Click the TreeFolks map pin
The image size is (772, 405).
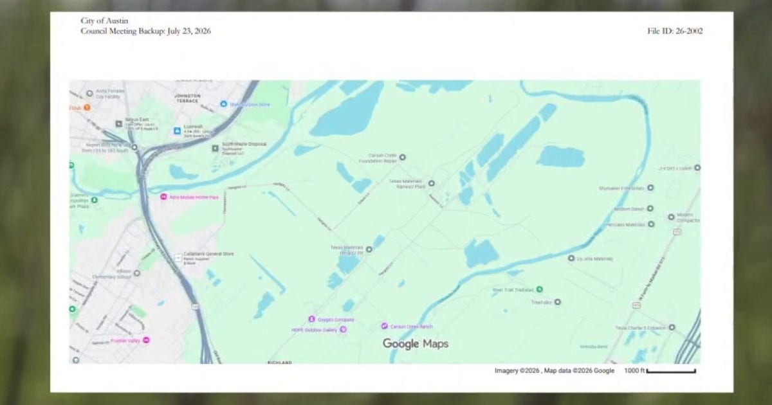tap(558, 301)
